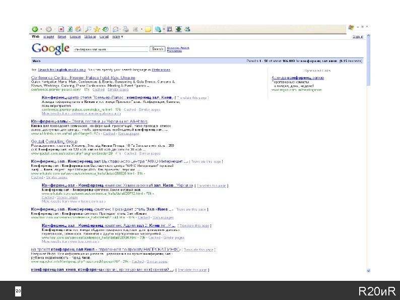Click the green figure toolbar icon
The height and width of the screenshot is (300, 400).
click(178, 29)
